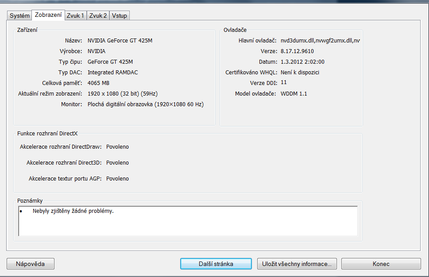Close dialog with Konec button

pos(381,264)
